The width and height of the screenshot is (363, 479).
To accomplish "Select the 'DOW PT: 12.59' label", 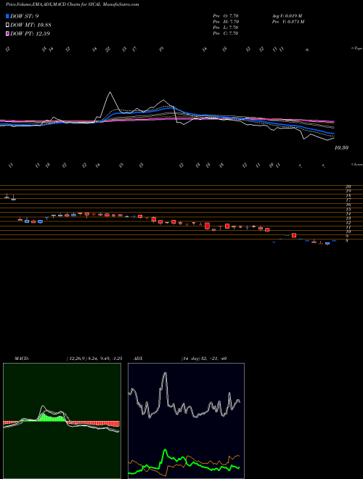I will click(x=30, y=33).
